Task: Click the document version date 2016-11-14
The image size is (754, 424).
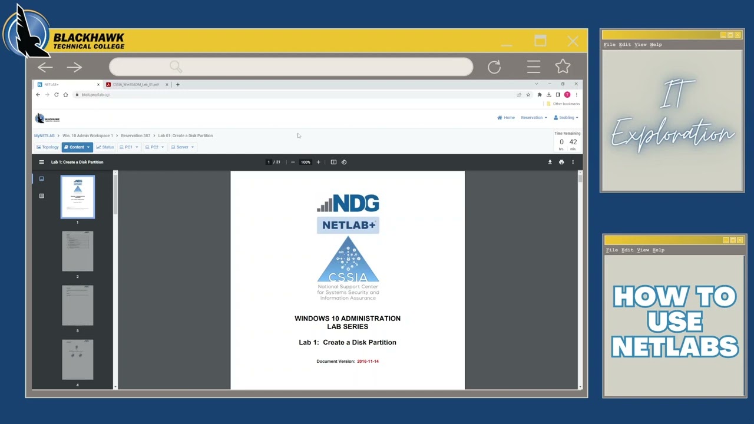Action: [368, 361]
